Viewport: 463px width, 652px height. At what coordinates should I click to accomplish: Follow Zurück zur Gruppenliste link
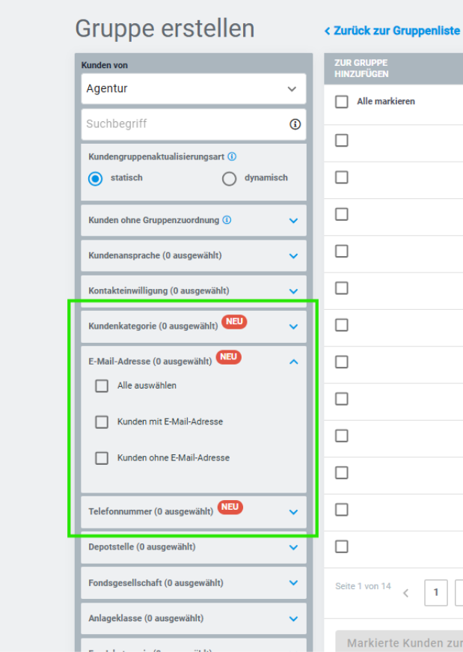392,31
